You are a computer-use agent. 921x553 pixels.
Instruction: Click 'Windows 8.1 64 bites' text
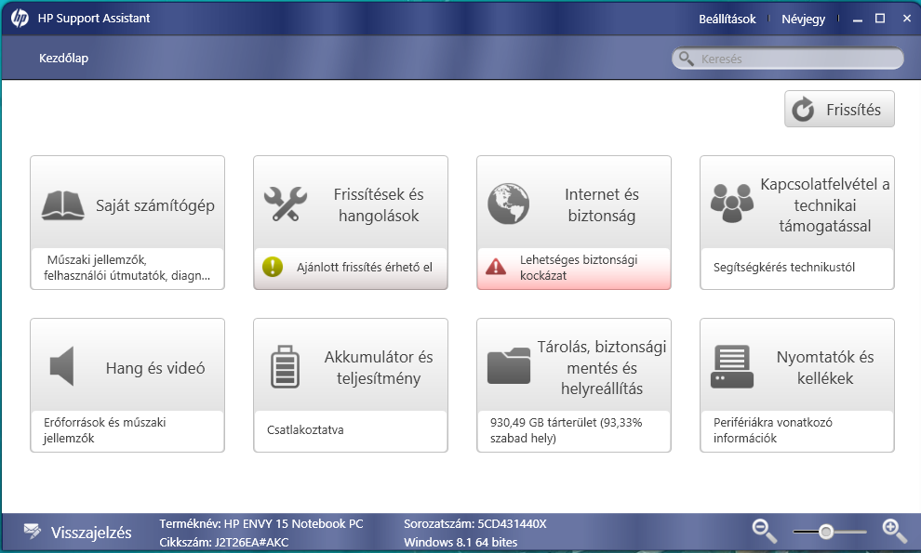click(x=460, y=543)
